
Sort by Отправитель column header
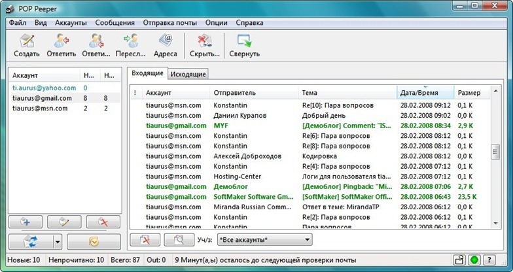[254, 93]
